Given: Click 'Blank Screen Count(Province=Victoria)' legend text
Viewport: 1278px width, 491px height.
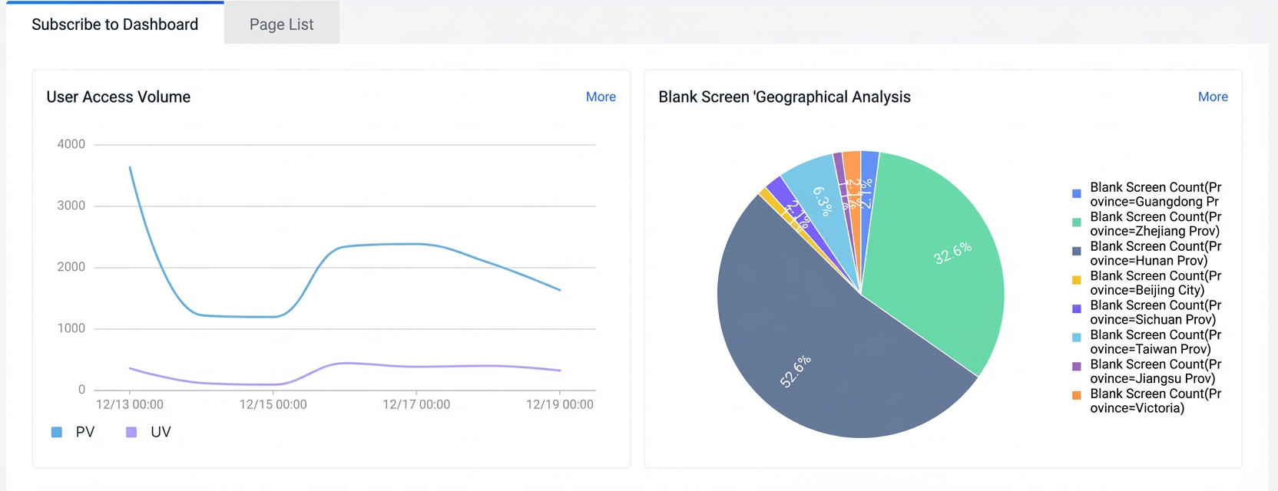Looking at the screenshot, I should [x=1156, y=401].
